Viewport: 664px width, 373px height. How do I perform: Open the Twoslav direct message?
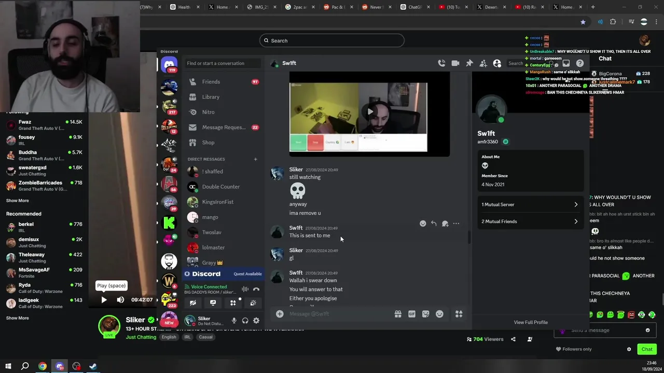(223, 233)
